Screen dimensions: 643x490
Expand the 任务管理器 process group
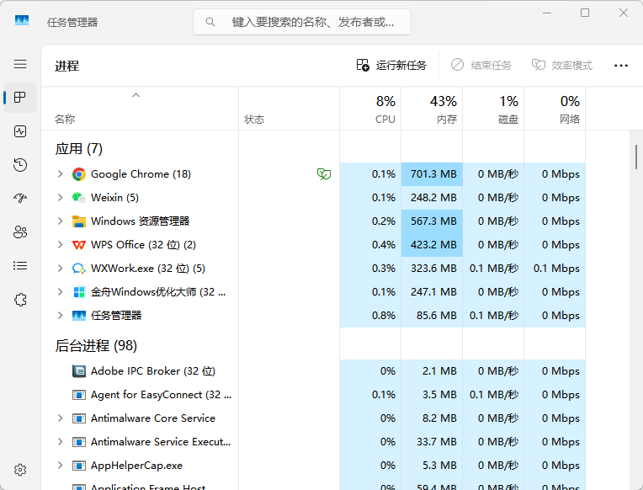[x=61, y=316]
